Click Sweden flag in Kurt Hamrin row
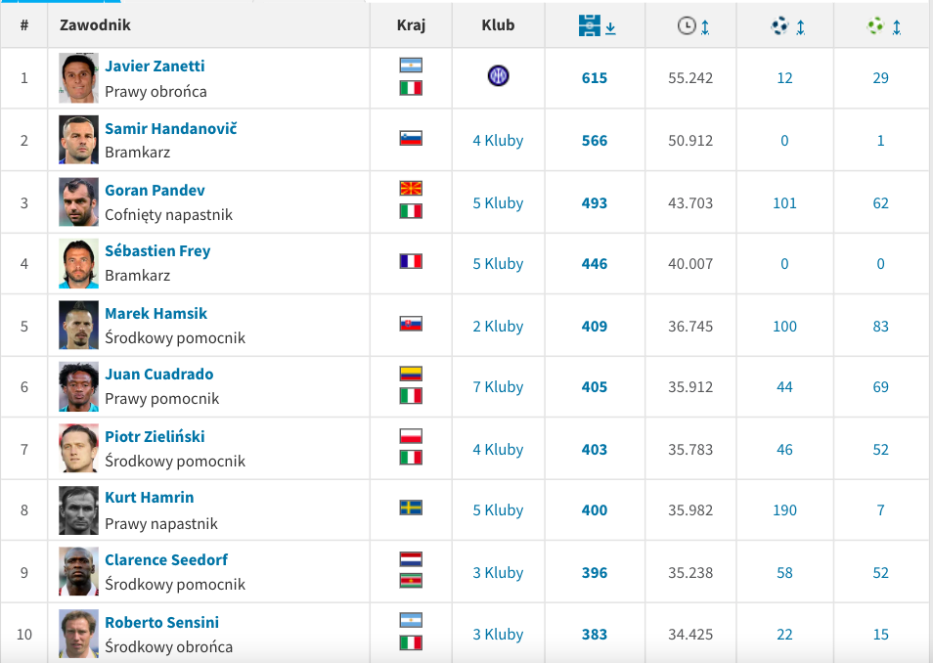933x663 pixels. [411, 508]
